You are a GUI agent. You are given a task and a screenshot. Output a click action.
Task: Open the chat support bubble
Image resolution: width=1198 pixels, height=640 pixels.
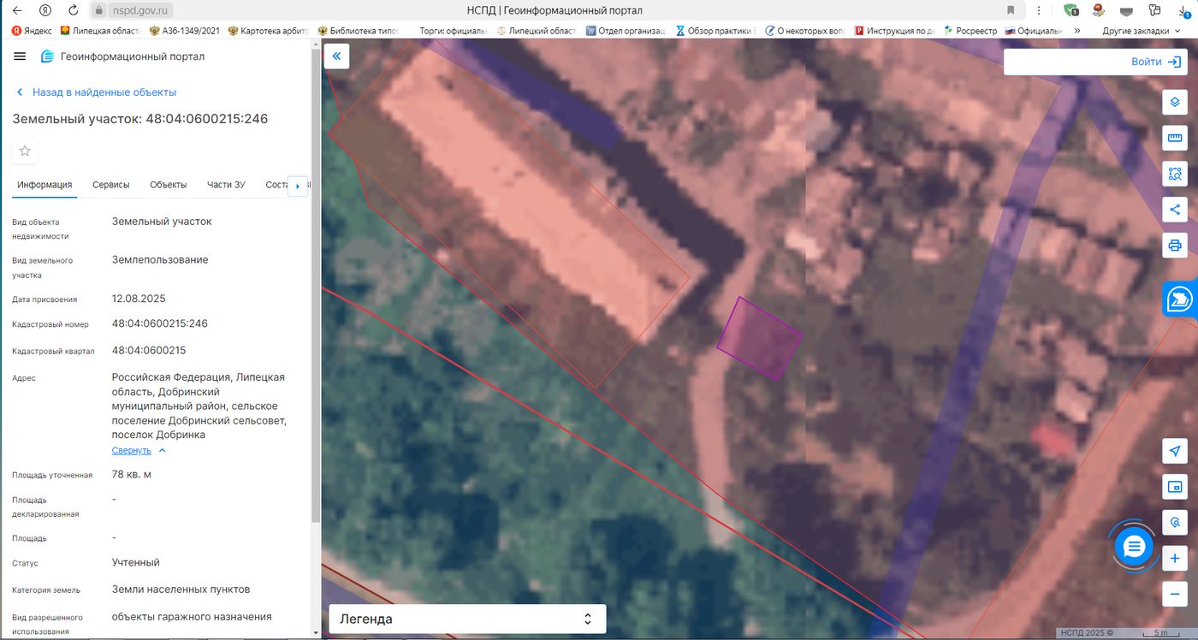pyautogui.click(x=1134, y=546)
